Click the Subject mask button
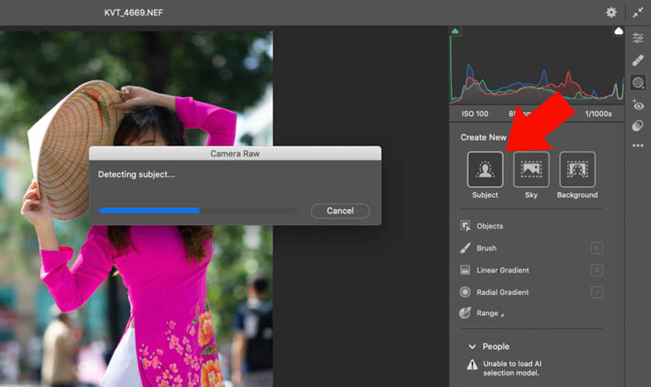651x387 pixels. click(x=485, y=169)
